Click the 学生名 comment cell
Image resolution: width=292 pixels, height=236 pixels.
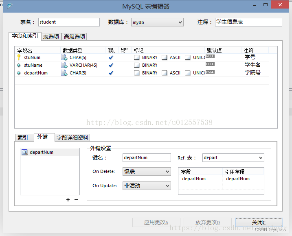coord(252,65)
